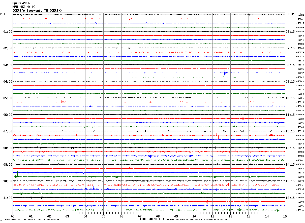This screenshot has height=223, width=305.
Task: Click the DC value '-55995'
Action: pyautogui.click(x=300, y=190)
